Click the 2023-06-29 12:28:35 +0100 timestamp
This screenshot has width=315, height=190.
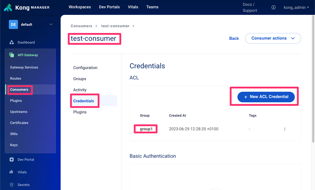tap(194, 129)
